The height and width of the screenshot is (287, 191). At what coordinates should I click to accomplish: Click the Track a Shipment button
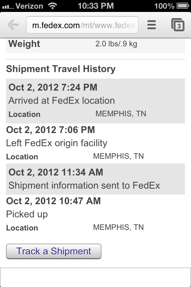pos(53,251)
